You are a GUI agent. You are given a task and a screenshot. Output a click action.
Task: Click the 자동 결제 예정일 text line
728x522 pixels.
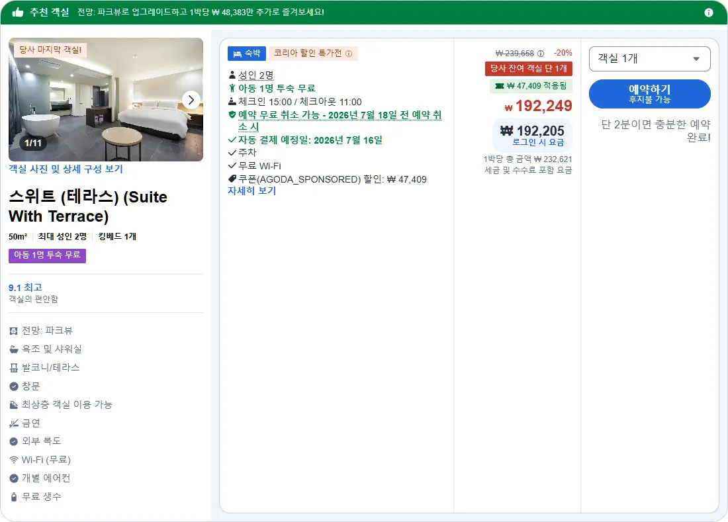tap(310, 140)
